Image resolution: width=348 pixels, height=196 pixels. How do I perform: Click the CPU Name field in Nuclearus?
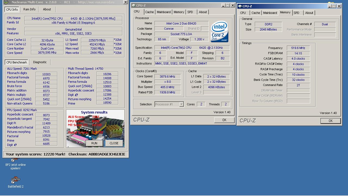(x=73, y=19)
